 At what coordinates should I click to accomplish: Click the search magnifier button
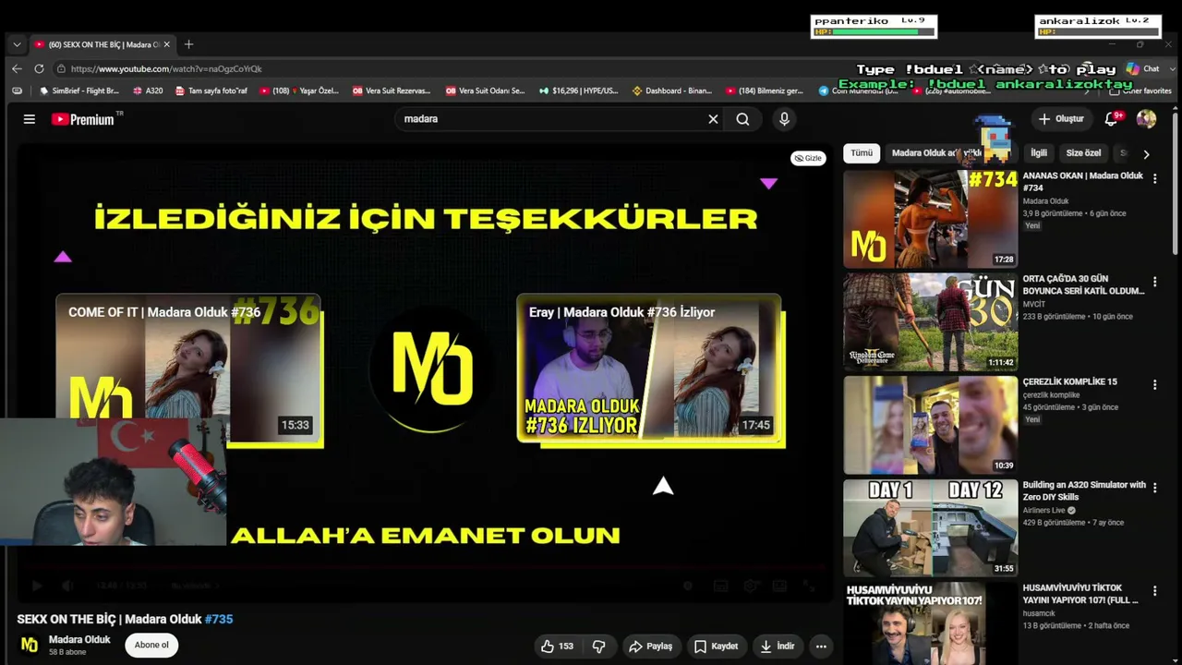coord(742,119)
